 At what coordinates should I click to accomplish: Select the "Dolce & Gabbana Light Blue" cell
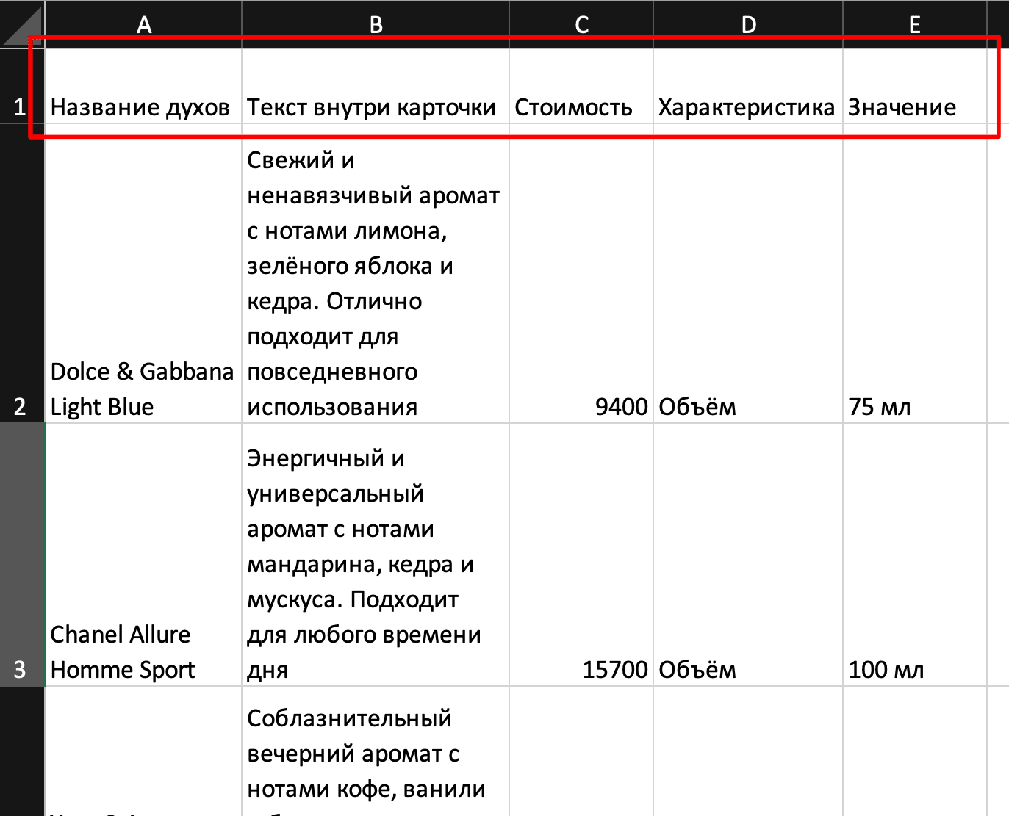pyautogui.click(x=143, y=273)
